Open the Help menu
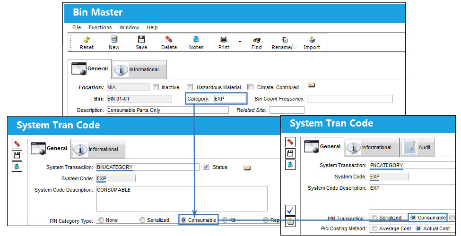 (x=152, y=27)
